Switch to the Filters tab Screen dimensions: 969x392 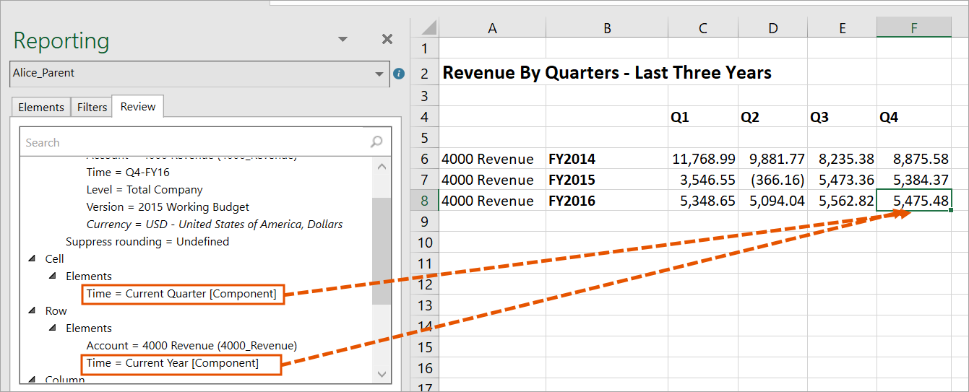[x=92, y=107]
